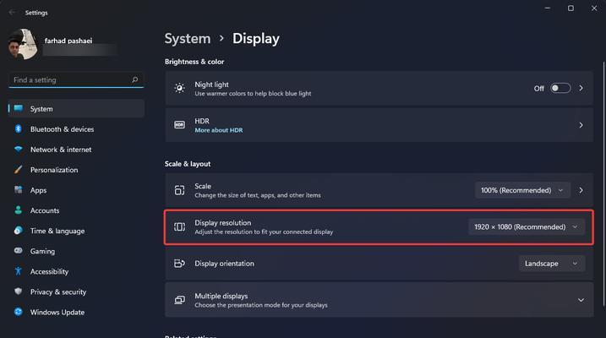Viewport: 606px width, 338px height.
Task: Click the Display orientation icon
Action: pos(179,264)
